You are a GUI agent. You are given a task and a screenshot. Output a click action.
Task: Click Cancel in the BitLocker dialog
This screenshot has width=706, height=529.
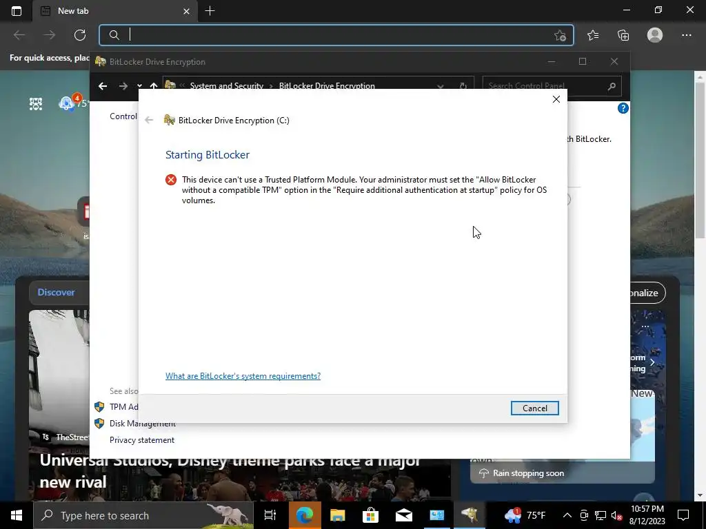(534, 408)
